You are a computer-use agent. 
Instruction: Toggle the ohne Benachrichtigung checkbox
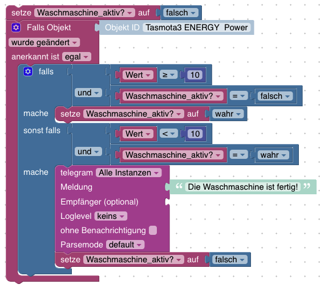tap(153, 230)
